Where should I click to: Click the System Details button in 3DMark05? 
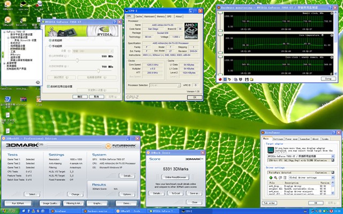click(127, 176)
